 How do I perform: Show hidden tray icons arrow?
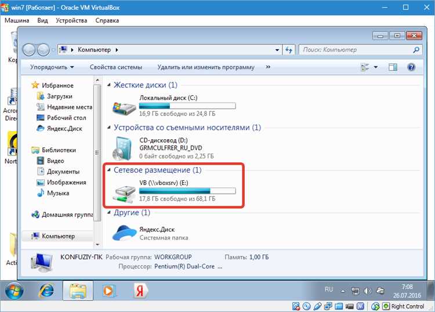[343, 291]
